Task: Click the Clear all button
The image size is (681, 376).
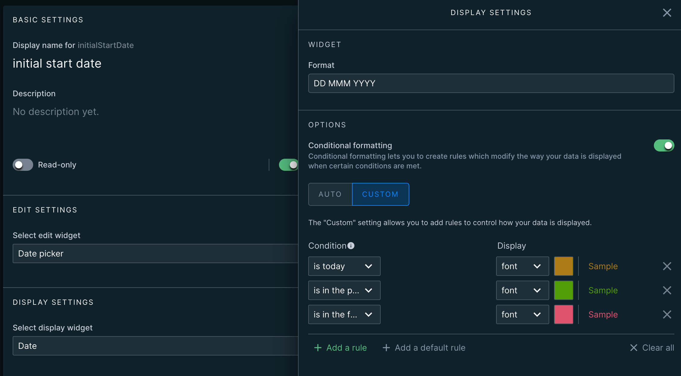Action: coord(657,348)
